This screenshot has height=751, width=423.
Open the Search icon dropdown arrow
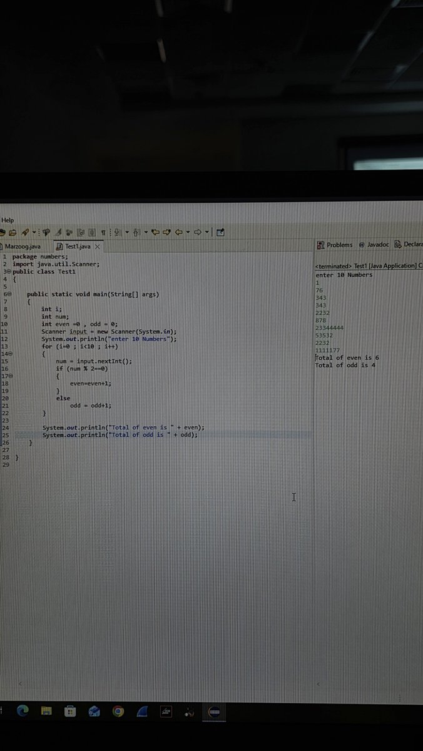click(34, 232)
